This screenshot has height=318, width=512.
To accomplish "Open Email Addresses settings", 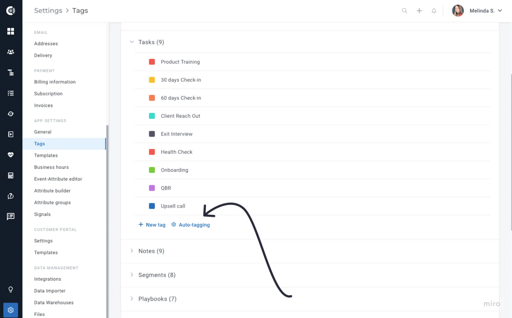I will click(x=46, y=44).
